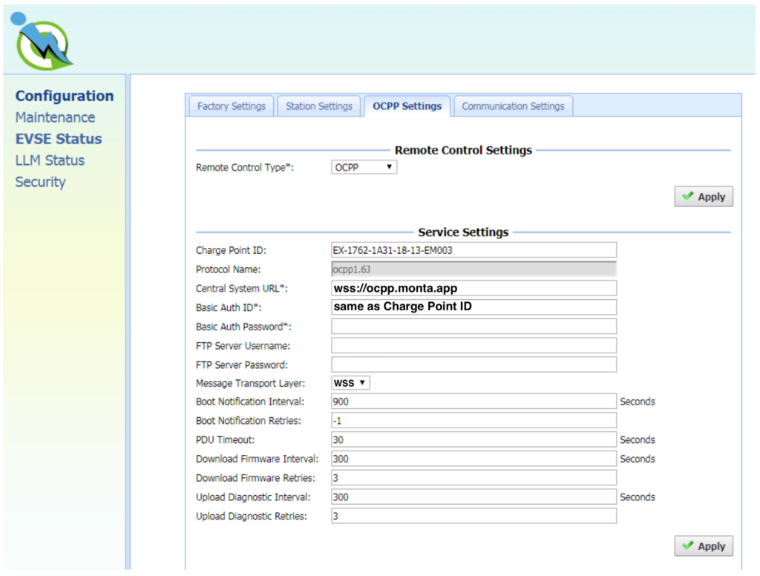Click the Basic Auth Password field
This screenshot has height=576, width=760.
point(474,327)
